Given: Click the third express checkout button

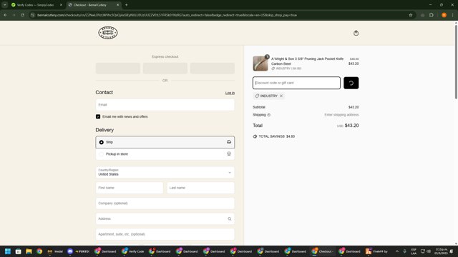Looking at the screenshot, I should click(x=213, y=69).
